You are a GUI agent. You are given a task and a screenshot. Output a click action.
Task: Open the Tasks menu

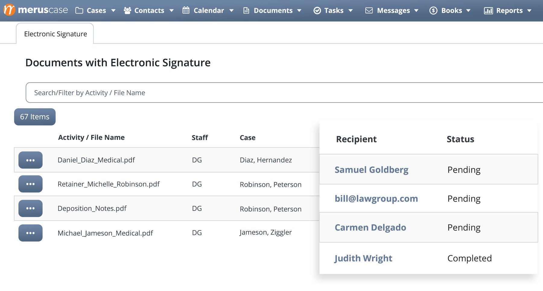pos(333,10)
